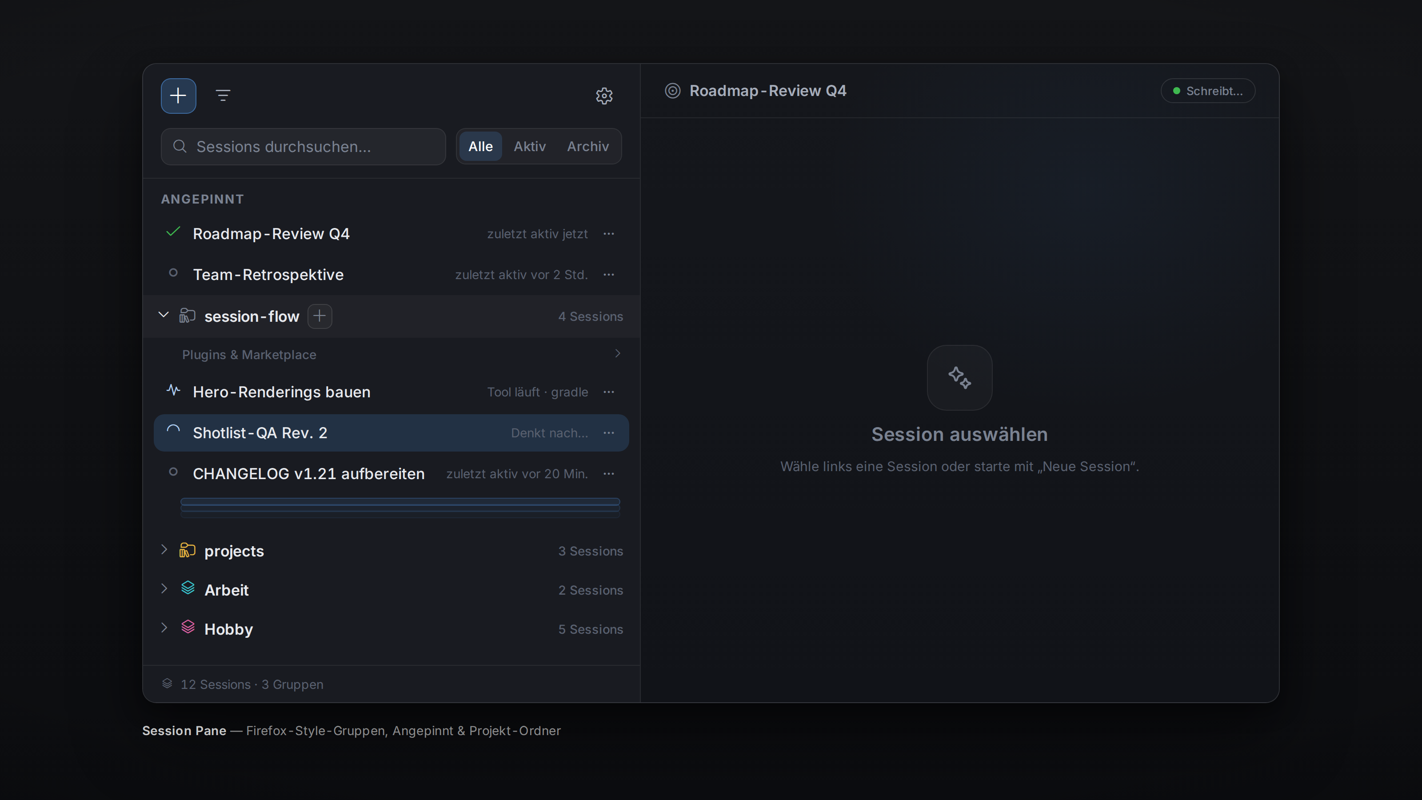
Task: Select the Alle filter tab
Action: point(480,146)
